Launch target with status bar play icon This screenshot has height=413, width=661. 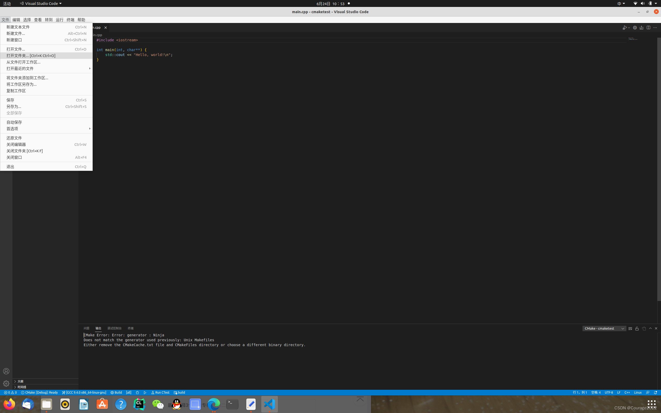(x=145, y=393)
